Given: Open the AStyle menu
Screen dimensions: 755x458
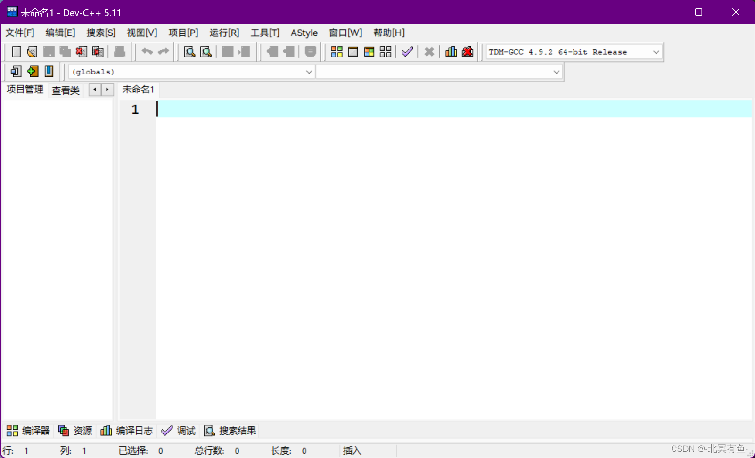Looking at the screenshot, I should point(304,33).
